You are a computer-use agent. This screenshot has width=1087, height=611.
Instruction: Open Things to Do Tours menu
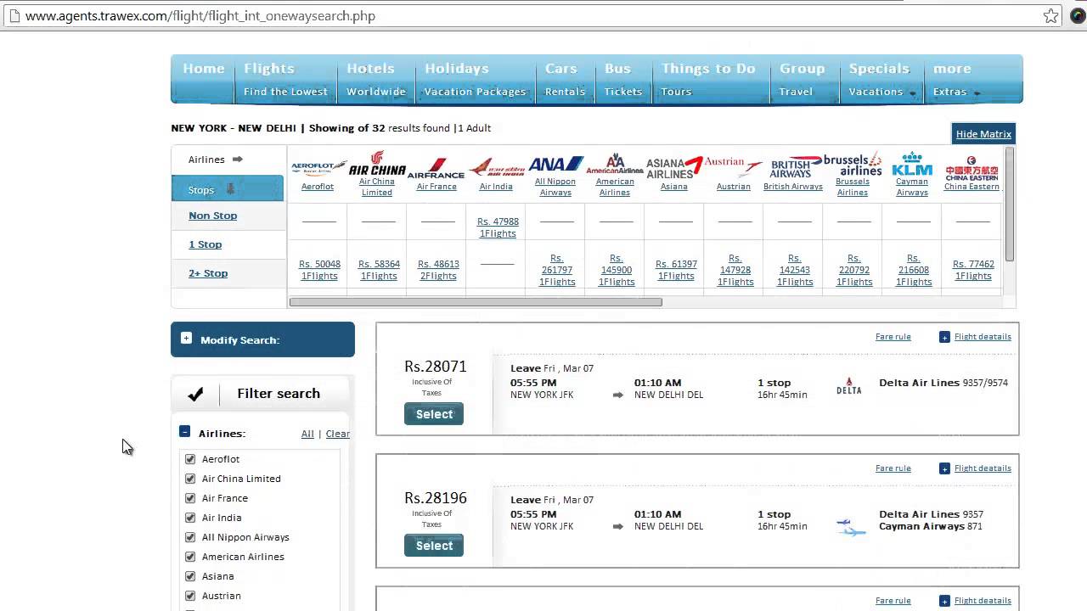tap(709, 79)
